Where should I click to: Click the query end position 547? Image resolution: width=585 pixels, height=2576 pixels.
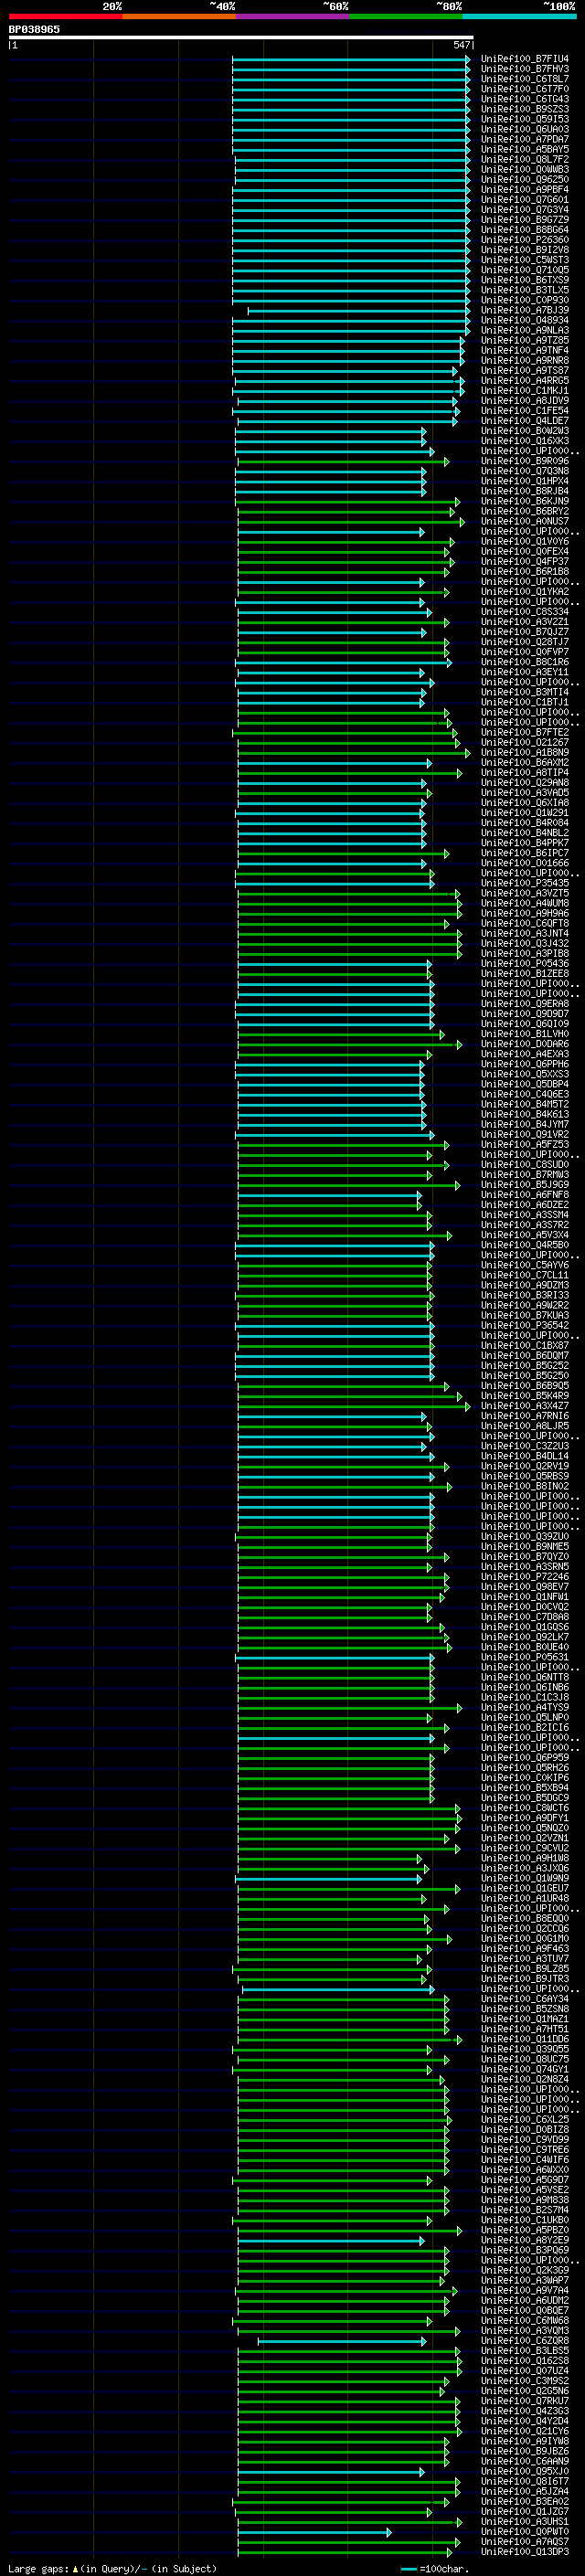pyautogui.click(x=461, y=45)
